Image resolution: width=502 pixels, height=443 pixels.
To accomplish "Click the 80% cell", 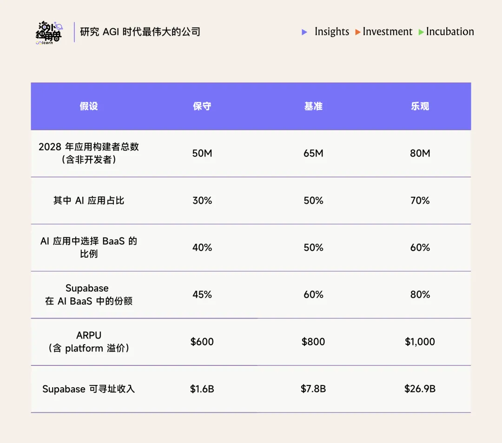I will [420, 294].
